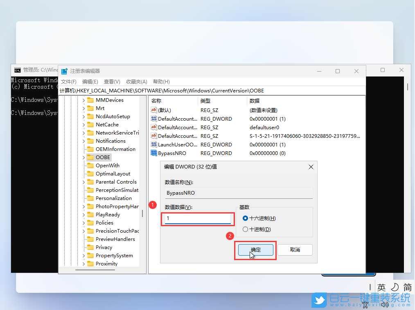Select the 十六进制 radio button
The height and width of the screenshot is (310, 415).
click(x=246, y=218)
